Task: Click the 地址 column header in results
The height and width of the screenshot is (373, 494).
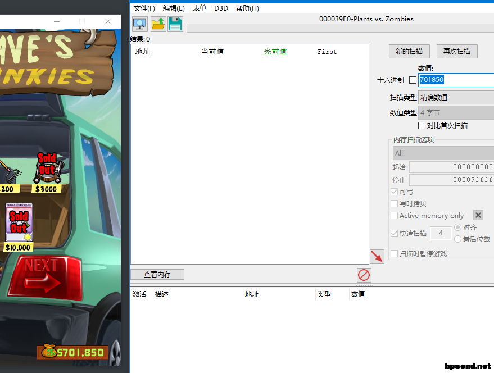Action: point(164,52)
